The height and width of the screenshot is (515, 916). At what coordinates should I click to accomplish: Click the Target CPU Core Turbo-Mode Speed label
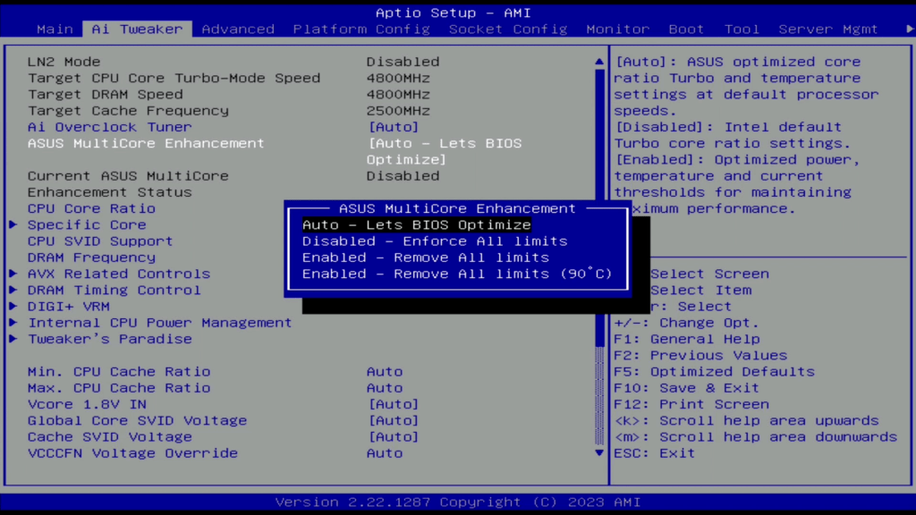tap(174, 78)
